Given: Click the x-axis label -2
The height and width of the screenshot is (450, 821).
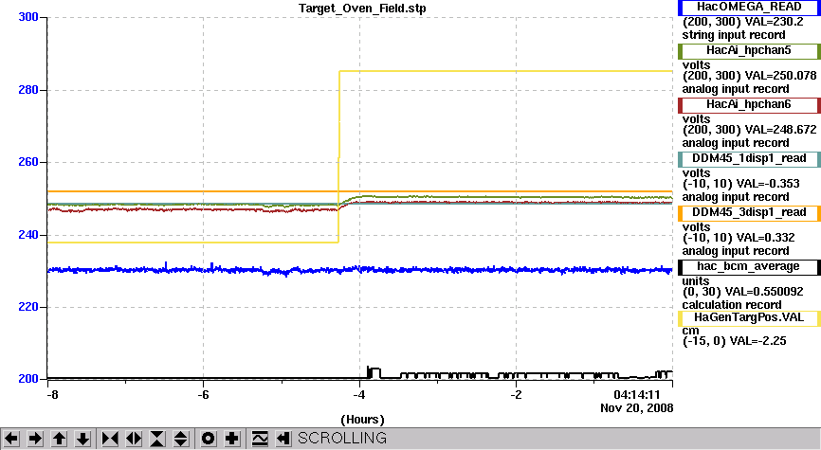Looking at the screenshot, I should click(x=517, y=394).
